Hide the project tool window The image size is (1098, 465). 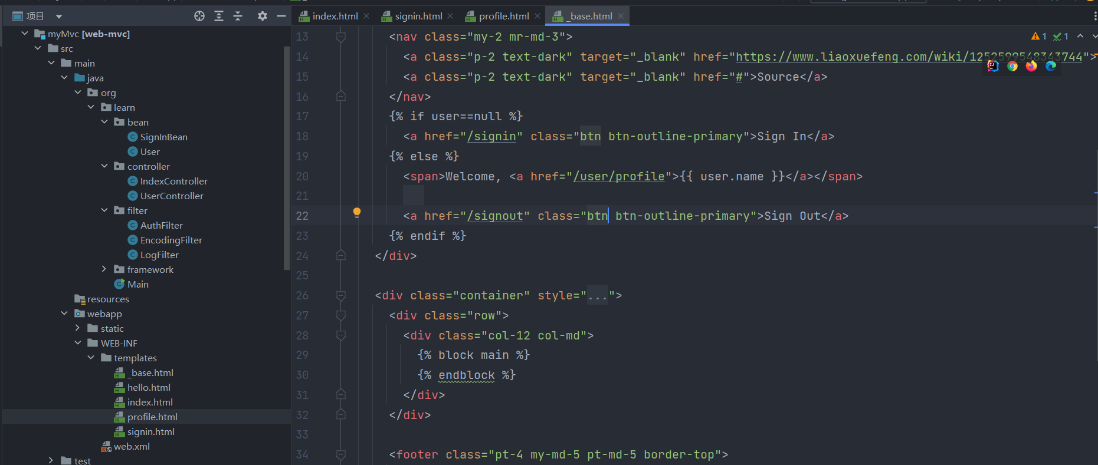pos(281,16)
